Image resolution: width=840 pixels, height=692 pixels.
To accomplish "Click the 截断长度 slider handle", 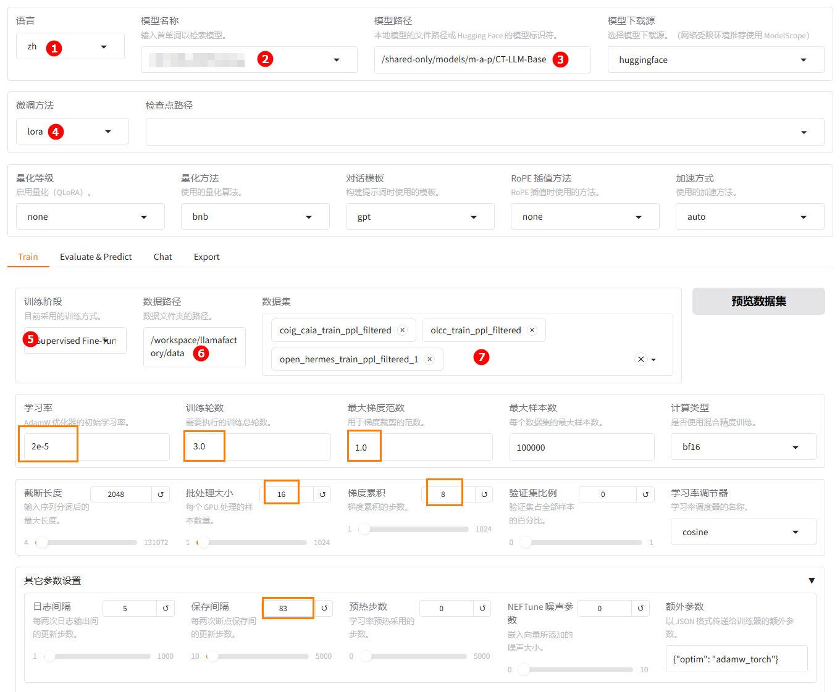I will click(x=42, y=543).
